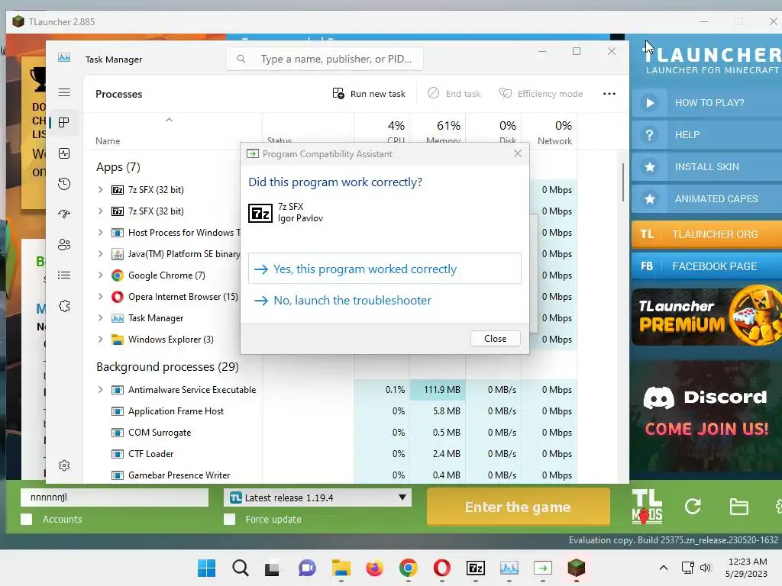Screen dimensions: 782x586
Task: Click the TLauncher Premium banner
Action: (706, 317)
